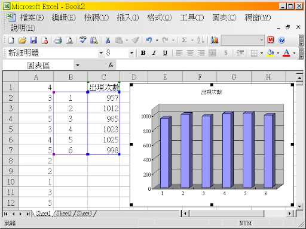The image size is (306, 229).
Task: Open the Undo history dropdown arrow
Action: (x=157, y=41)
